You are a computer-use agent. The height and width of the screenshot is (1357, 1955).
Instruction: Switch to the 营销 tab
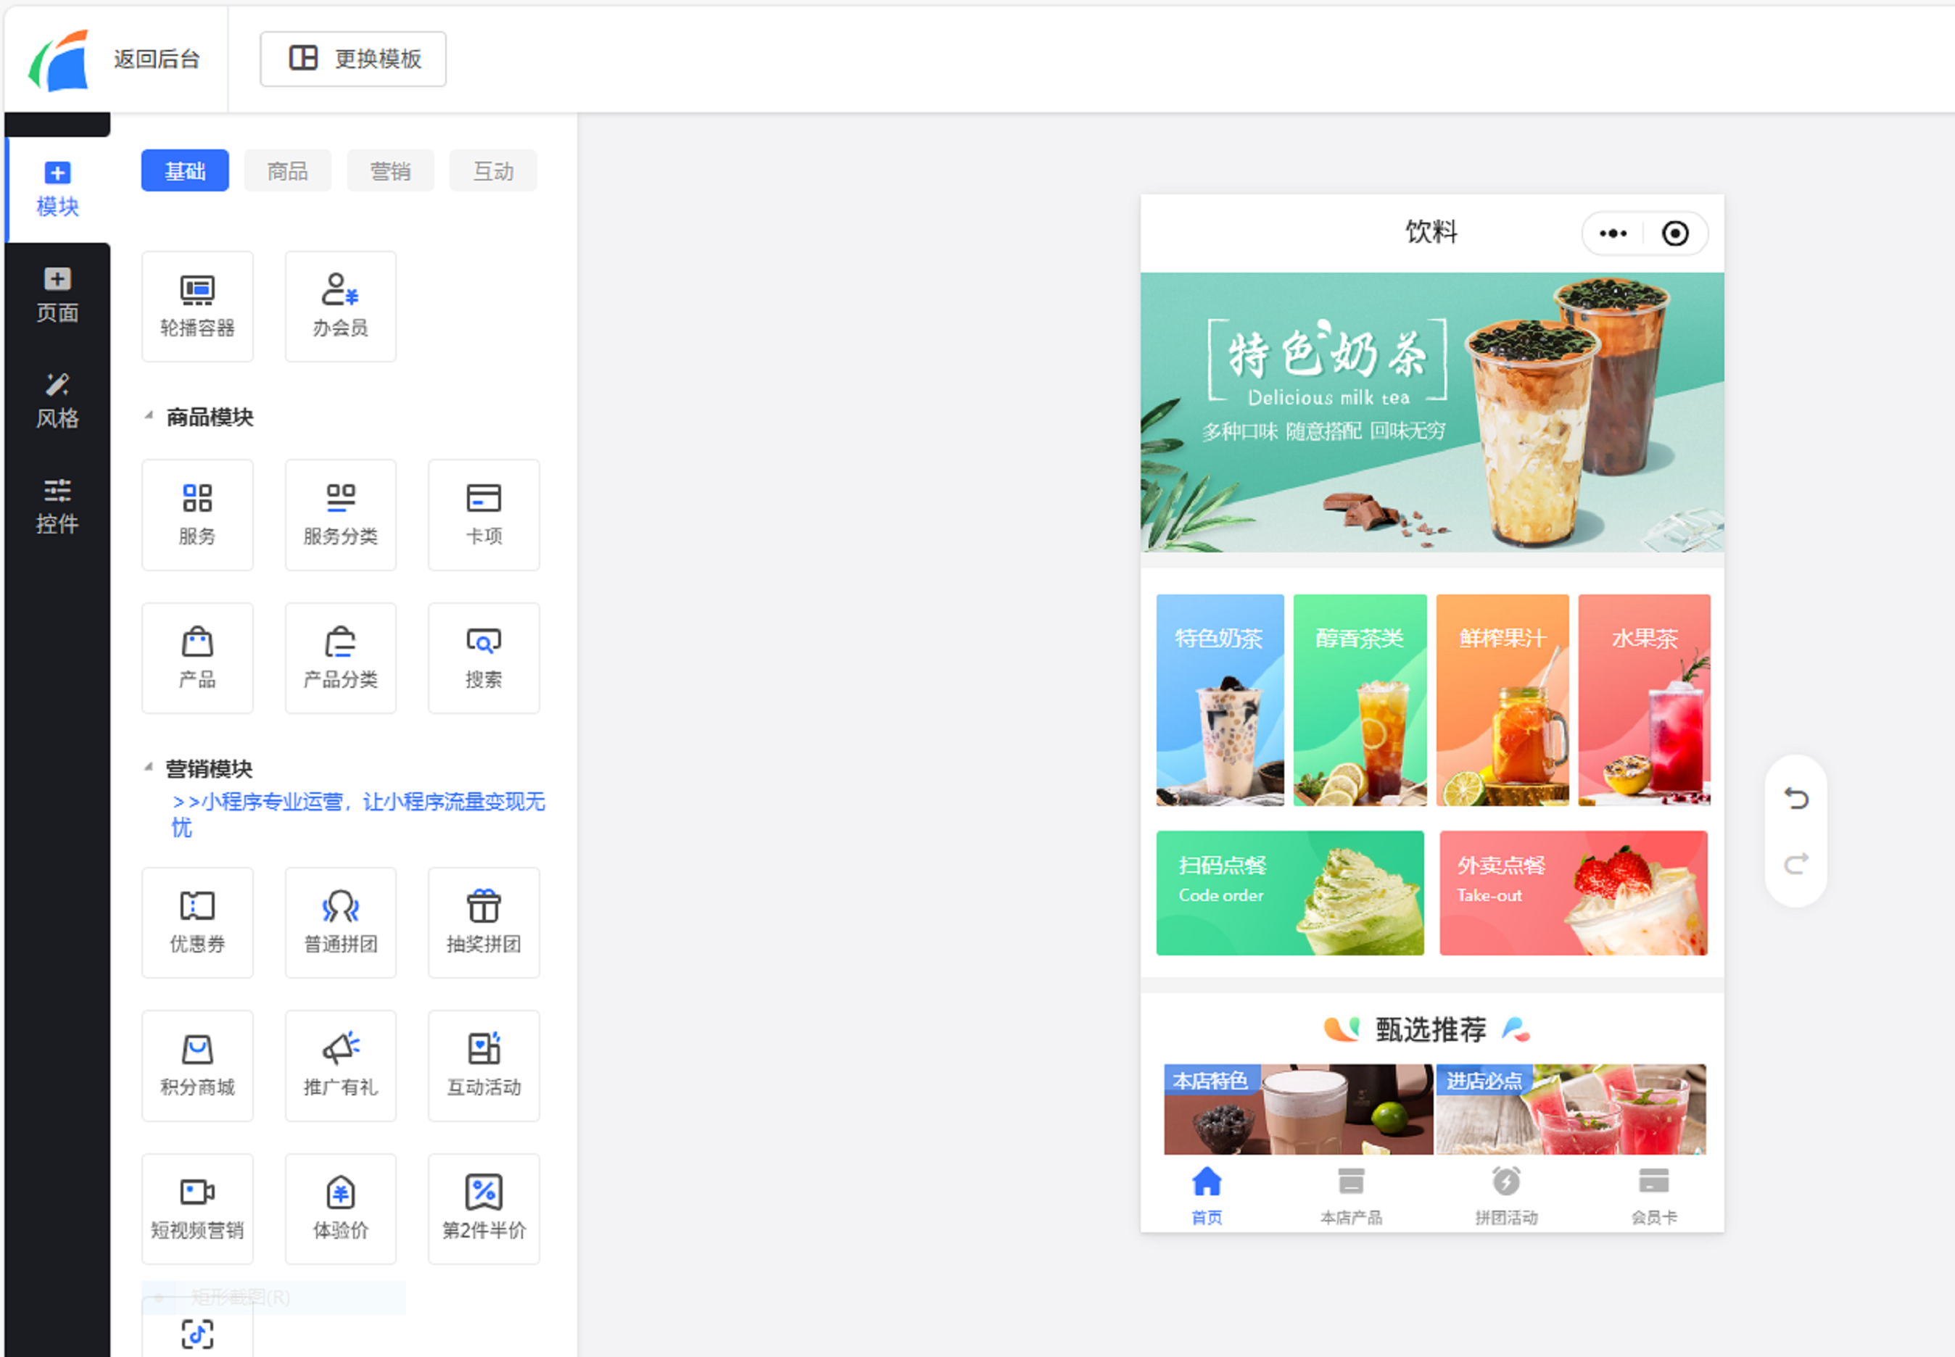coord(390,171)
